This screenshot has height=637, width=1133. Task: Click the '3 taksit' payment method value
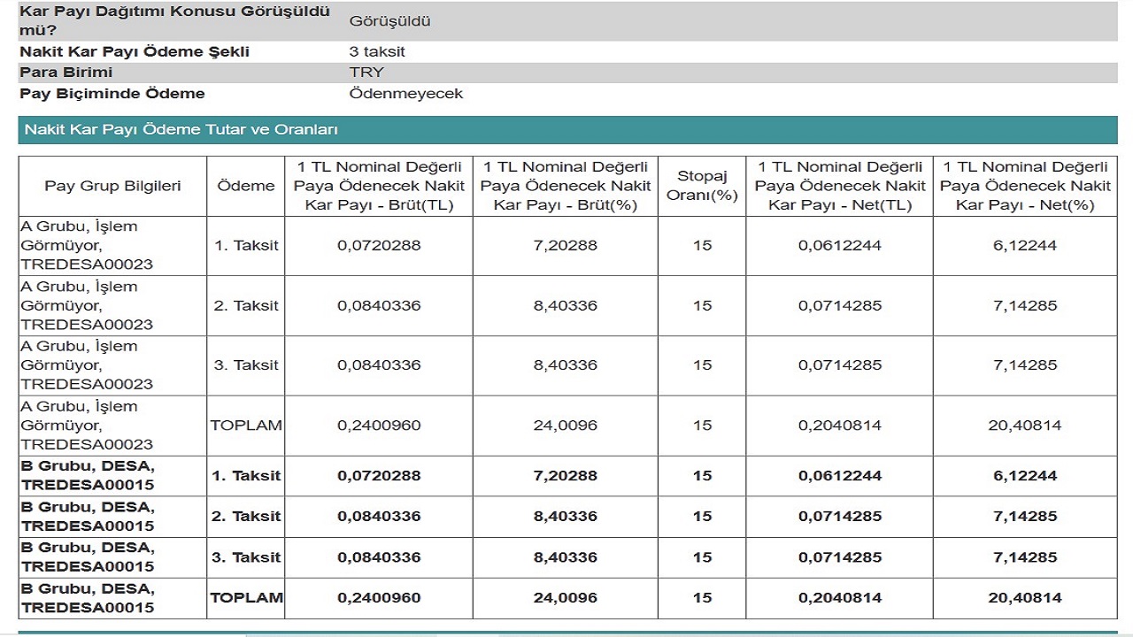(x=377, y=51)
